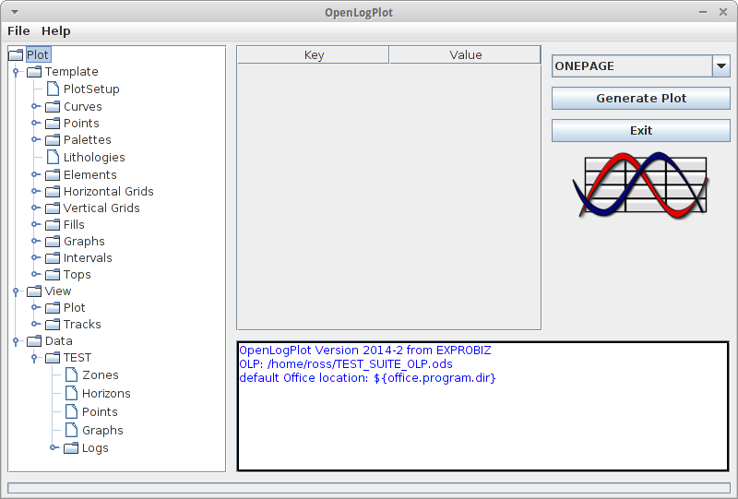Screen dimensions: 738x499
Task: Collapse the Data node handle
Action: [16, 341]
